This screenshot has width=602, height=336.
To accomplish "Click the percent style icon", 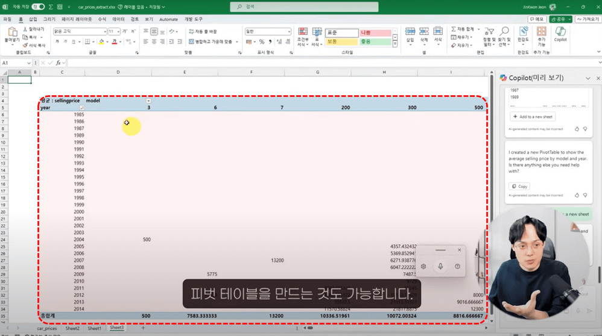I will [261, 42].
